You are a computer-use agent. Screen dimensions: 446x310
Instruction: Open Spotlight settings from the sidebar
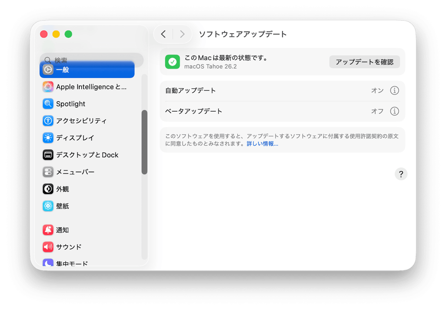pos(48,104)
